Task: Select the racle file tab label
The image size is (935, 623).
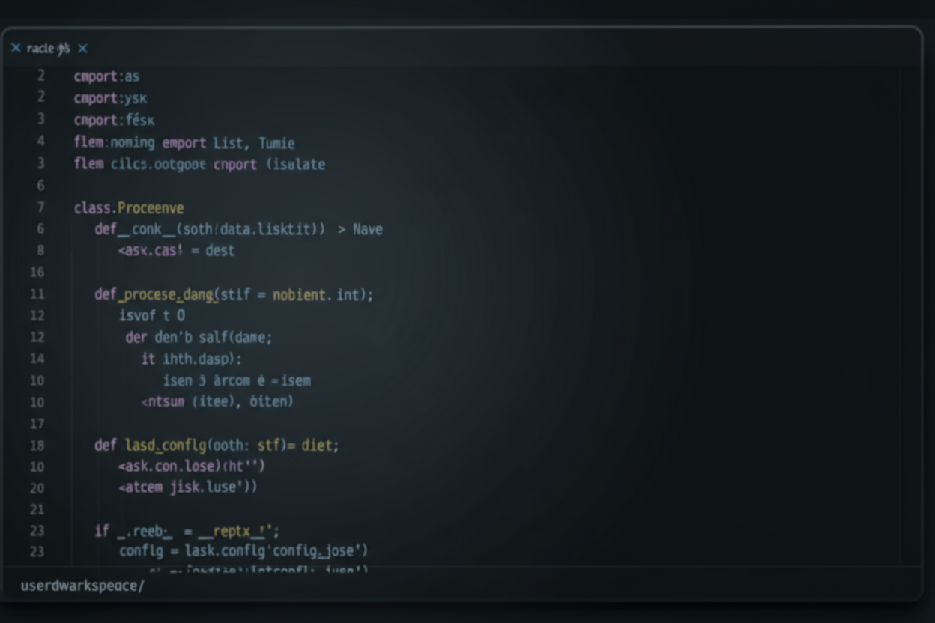Action: 48,49
